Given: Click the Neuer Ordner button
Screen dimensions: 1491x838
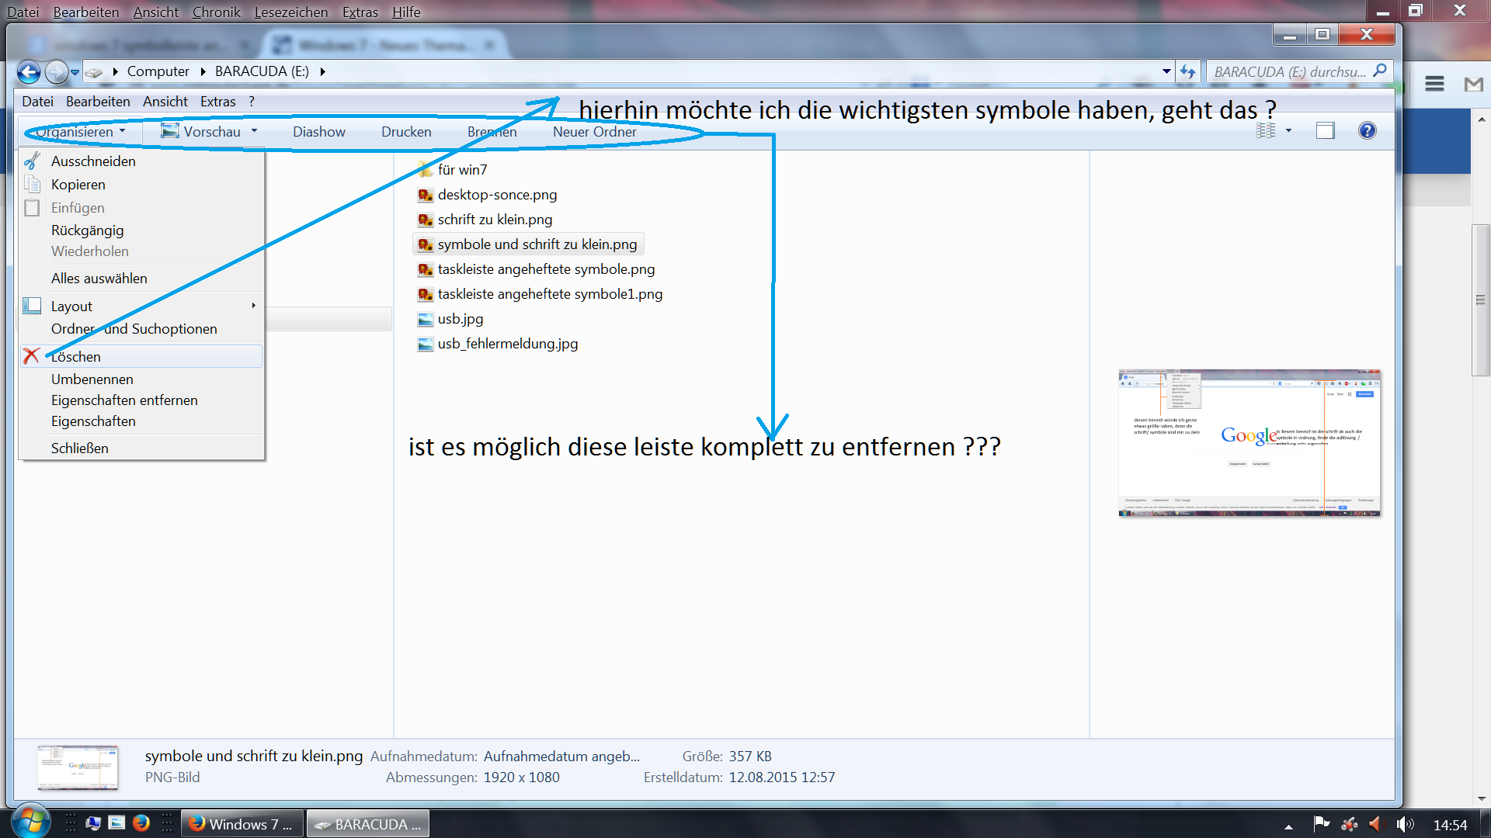Looking at the screenshot, I should (x=594, y=132).
